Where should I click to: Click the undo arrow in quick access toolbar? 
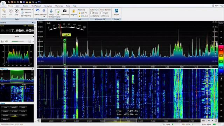pos(39,2)
